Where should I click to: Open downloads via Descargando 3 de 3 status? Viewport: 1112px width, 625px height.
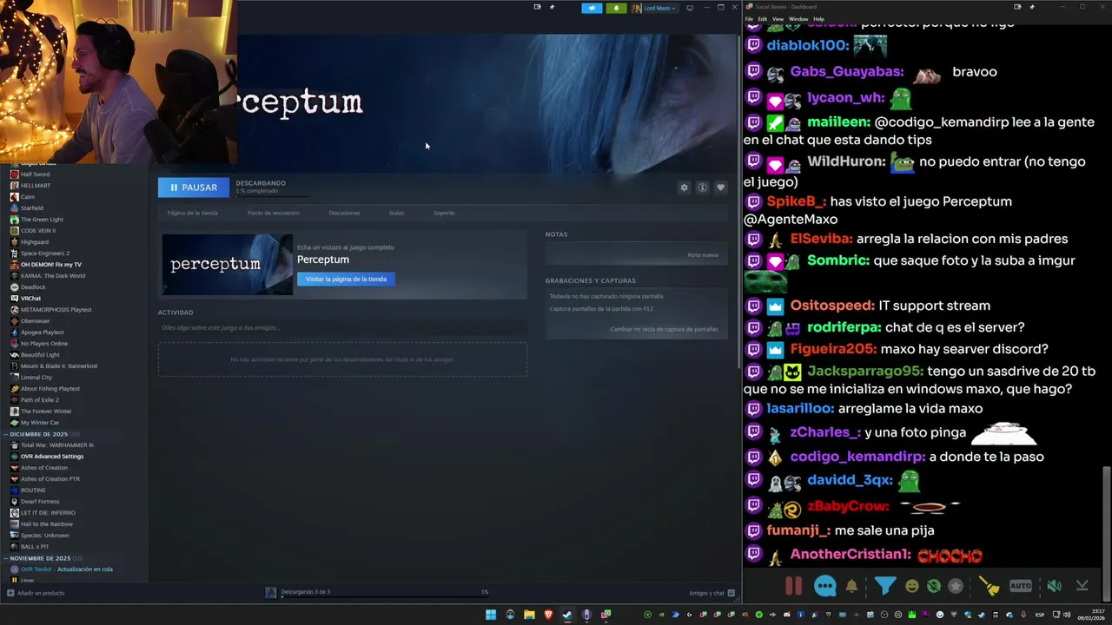click(305, 592)
